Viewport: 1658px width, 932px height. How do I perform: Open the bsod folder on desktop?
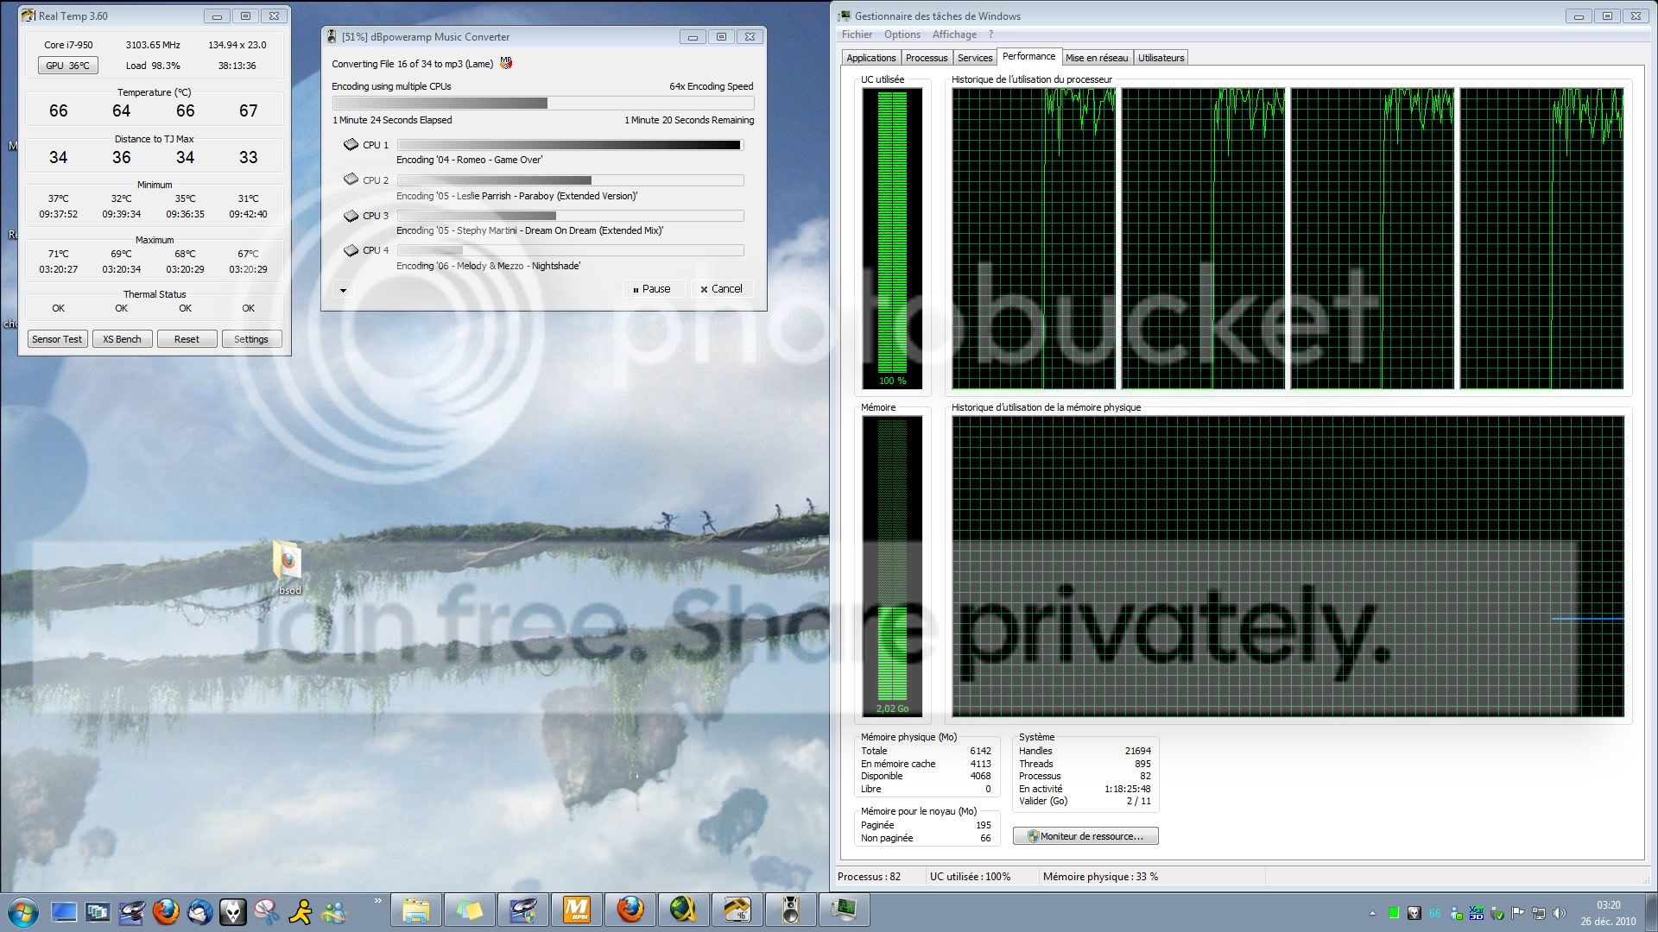coord(288,568)
